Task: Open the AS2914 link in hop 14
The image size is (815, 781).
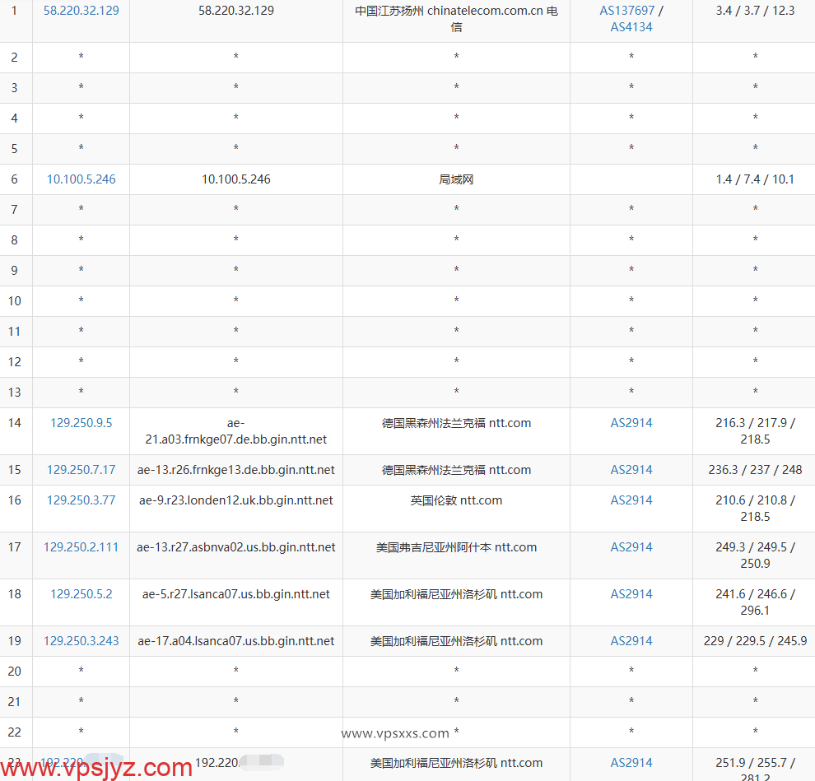Action: click(631, 423)
